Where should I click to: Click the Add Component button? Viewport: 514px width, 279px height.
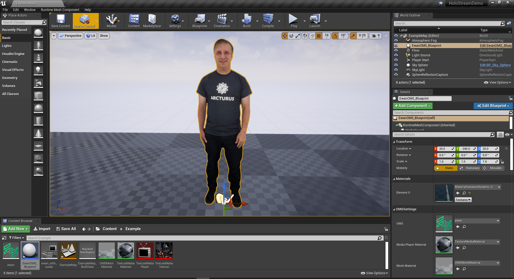point(413,106)
